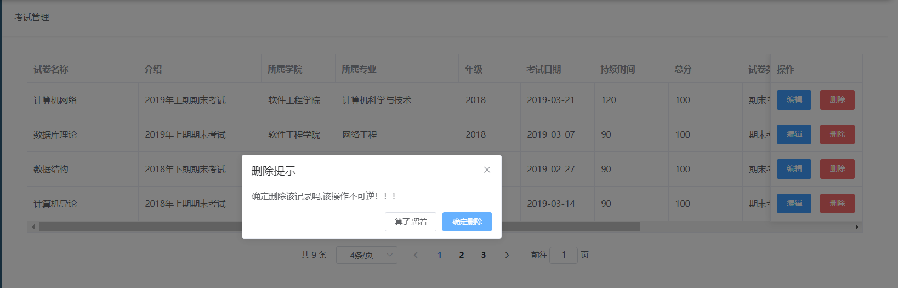This screenshot has width=898, height=288.
Task: Close the 删除提示 dialog with X icon
Action: [x=487, y=170]
